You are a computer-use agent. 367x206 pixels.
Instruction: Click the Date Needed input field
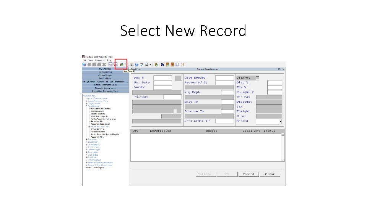[224, 77]
